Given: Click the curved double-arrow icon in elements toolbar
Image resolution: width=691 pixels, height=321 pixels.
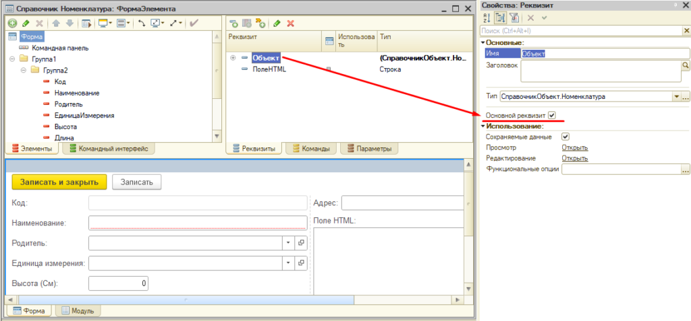Looking at the screenshot, I should [x=142, y=24].
